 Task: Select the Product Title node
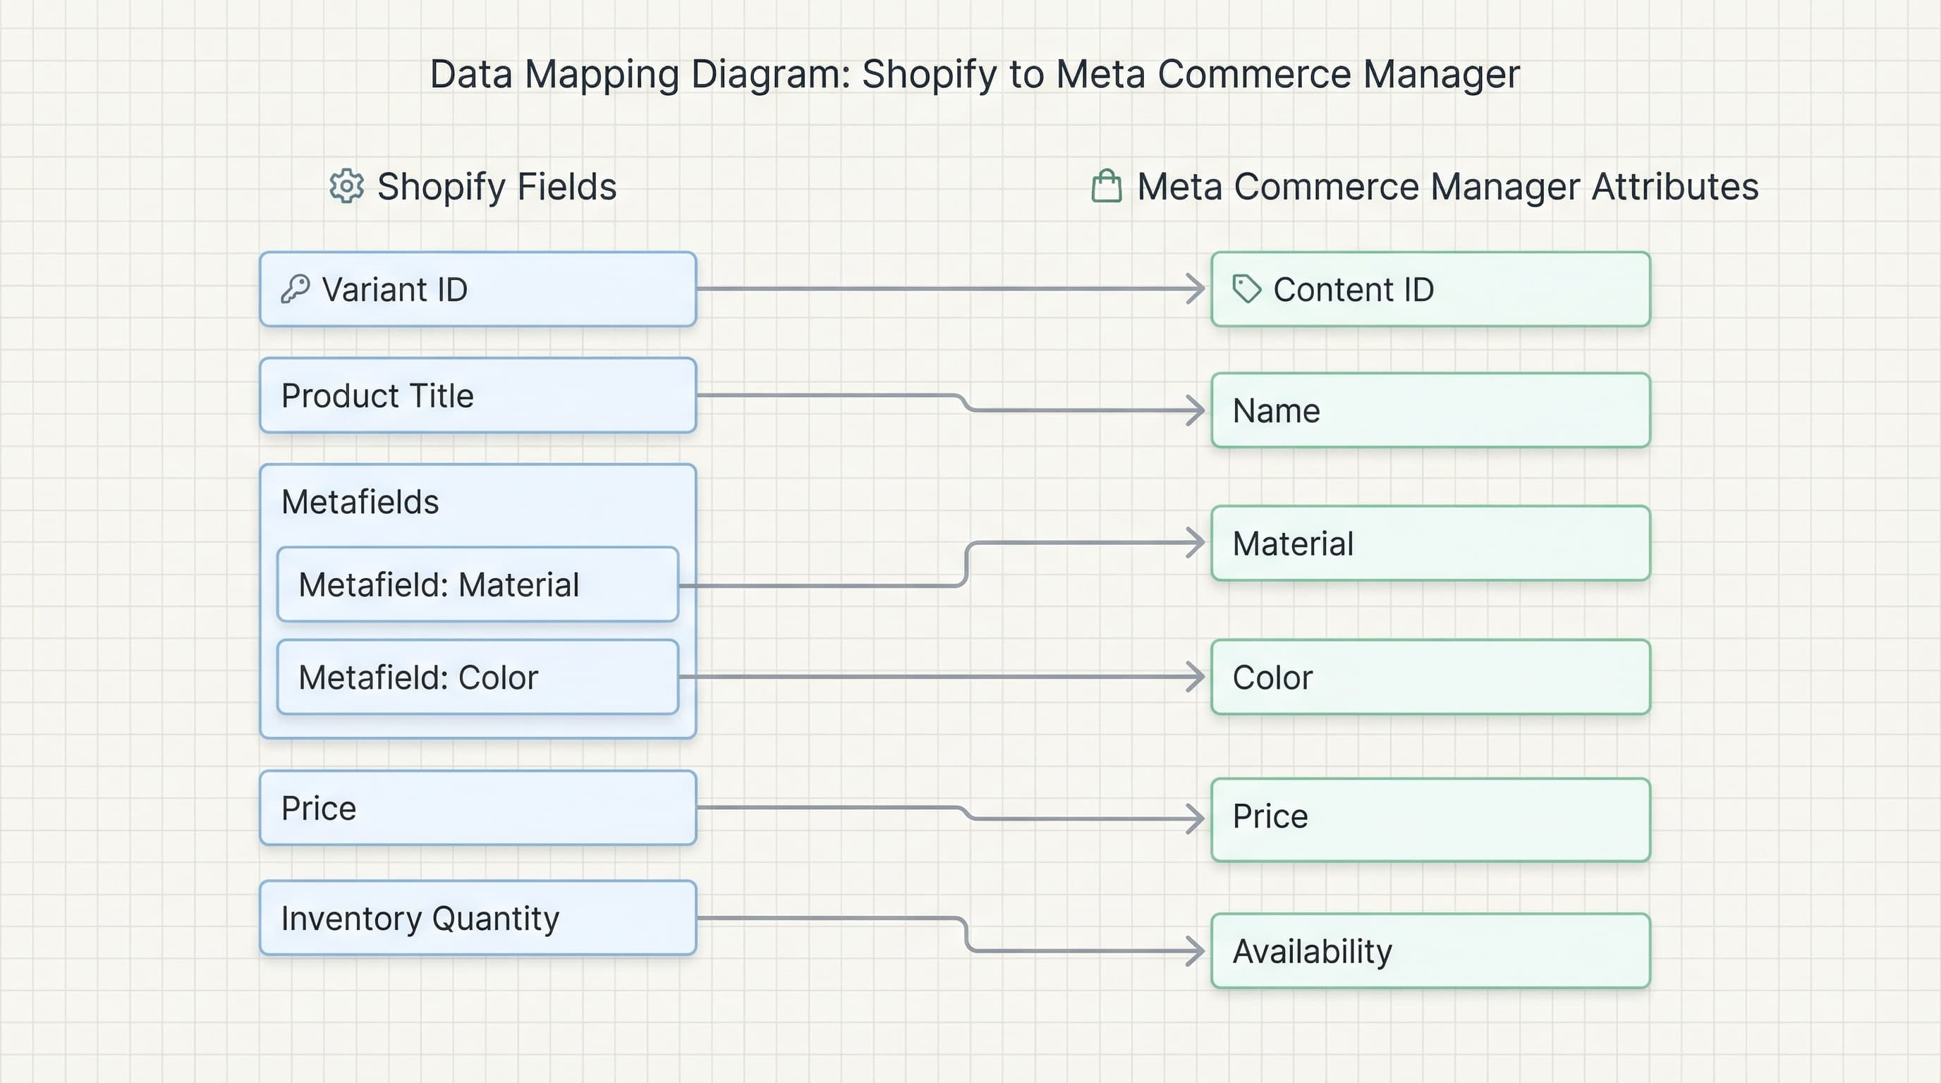477,396
